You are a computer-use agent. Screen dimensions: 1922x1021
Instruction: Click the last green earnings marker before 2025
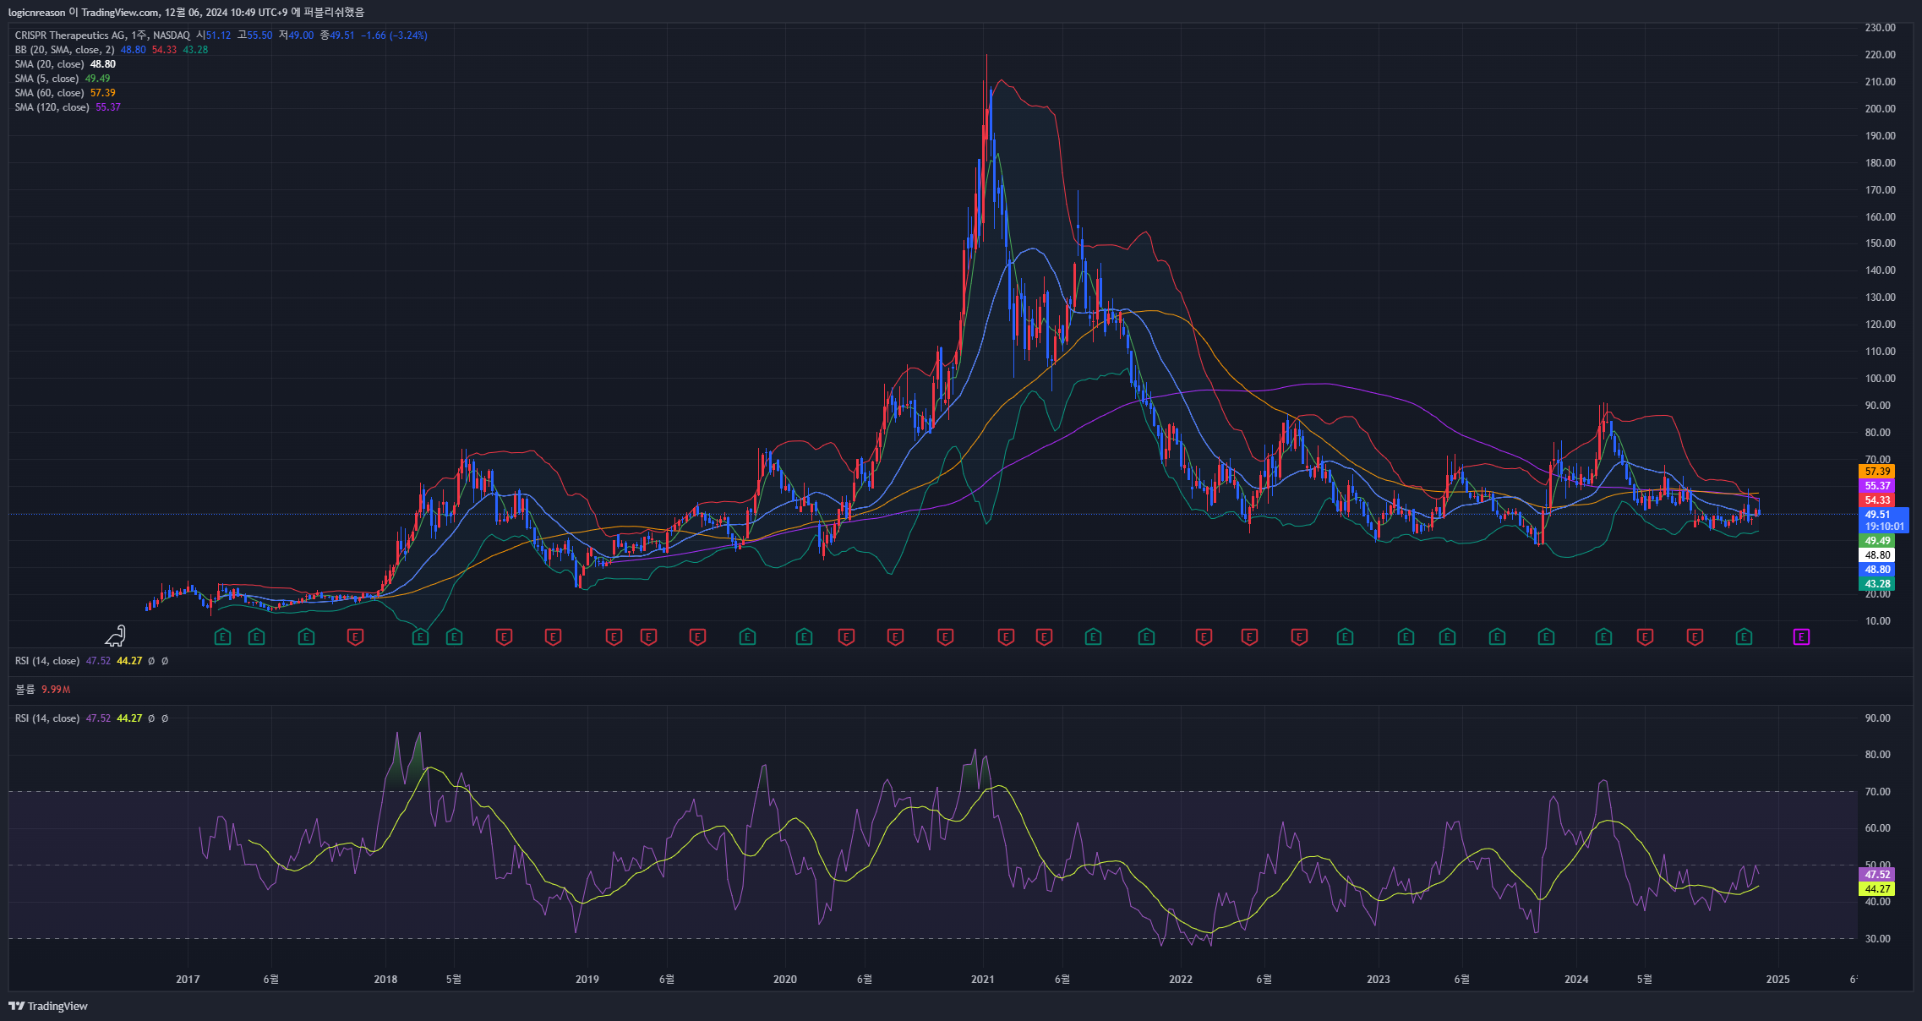point(1744,637)
